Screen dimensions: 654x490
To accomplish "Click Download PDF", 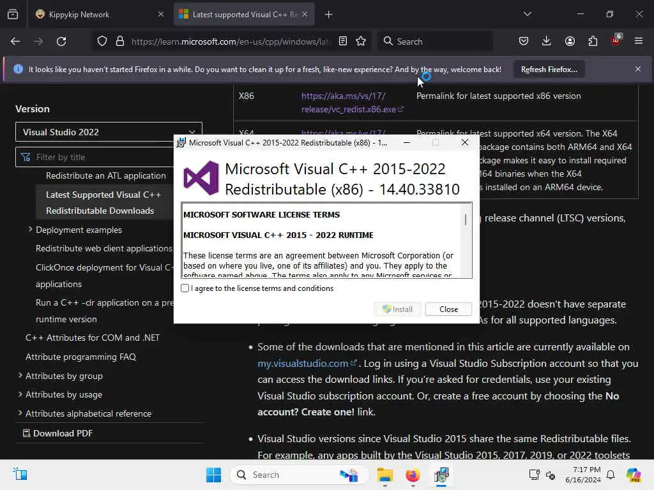I will tap(57, 433).
